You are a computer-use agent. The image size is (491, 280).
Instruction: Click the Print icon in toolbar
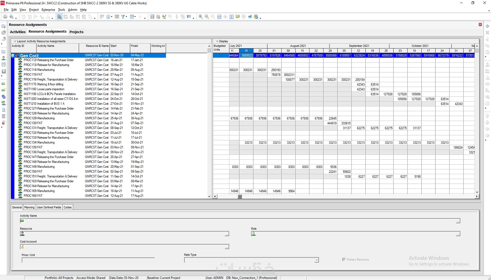pos(5,17)
